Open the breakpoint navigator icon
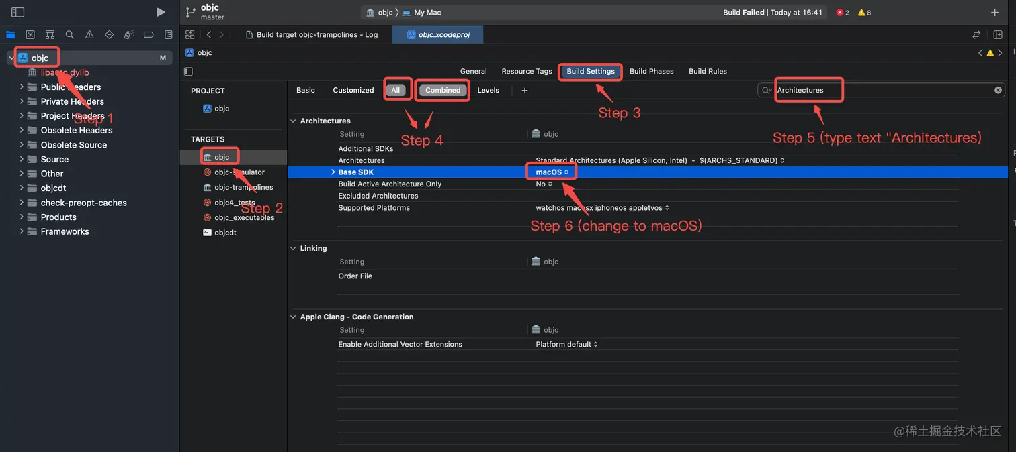 pyautogui.click(x=149, y=34)
